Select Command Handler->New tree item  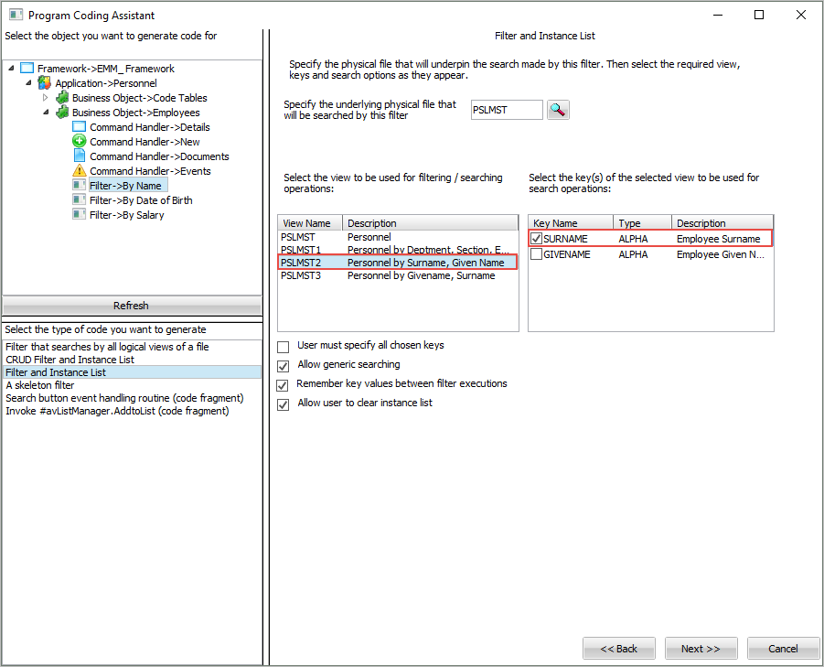(144, 142)
